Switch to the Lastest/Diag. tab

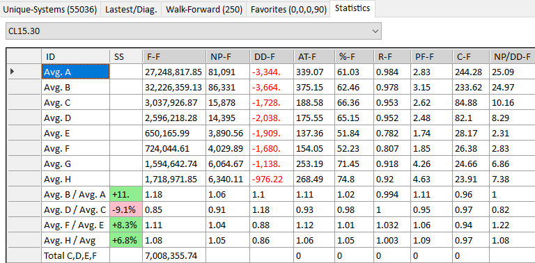(131, 10)
